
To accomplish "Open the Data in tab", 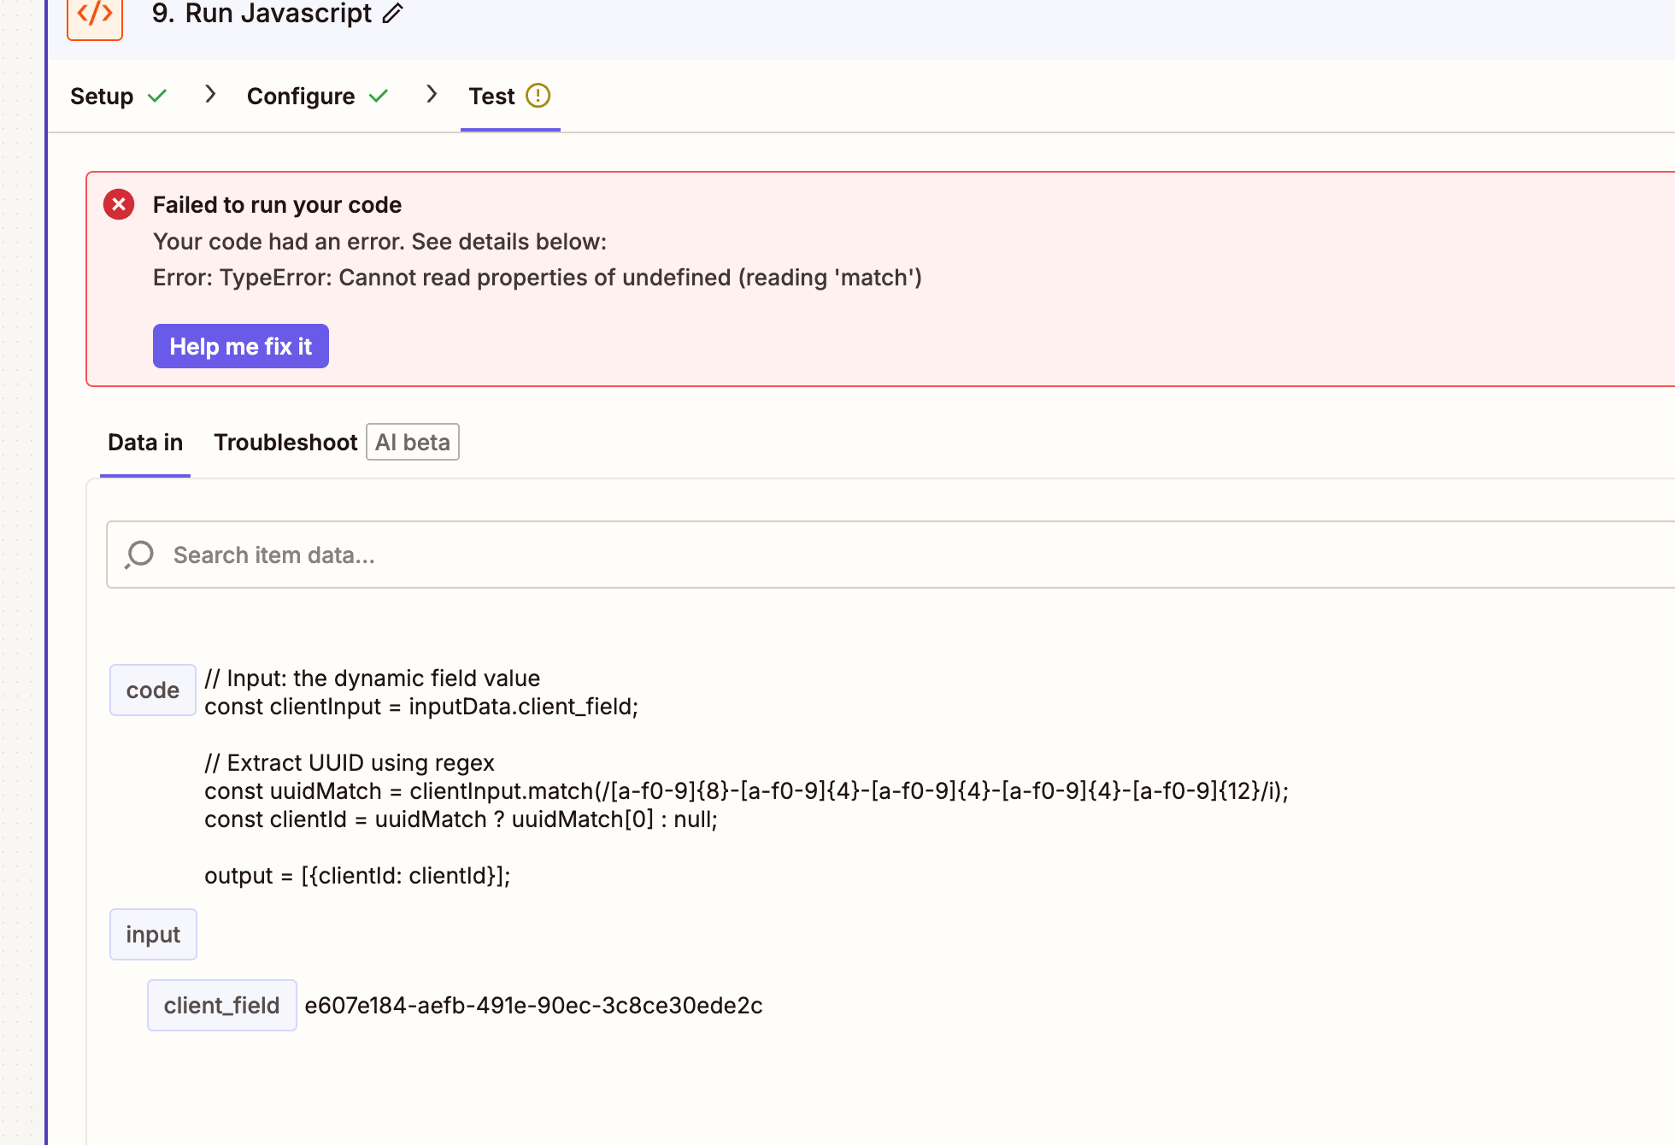I will (x=145, y=443).
